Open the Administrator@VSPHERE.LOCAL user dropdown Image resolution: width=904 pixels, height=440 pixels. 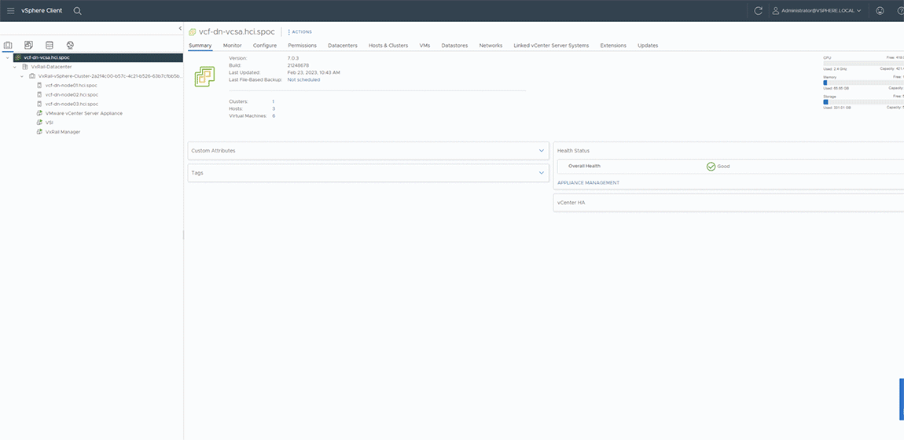click(817, 11)
